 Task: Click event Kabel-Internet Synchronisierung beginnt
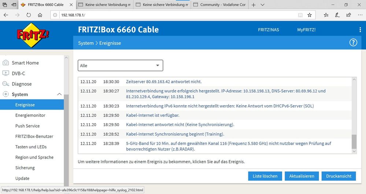[x=175, y=134]
